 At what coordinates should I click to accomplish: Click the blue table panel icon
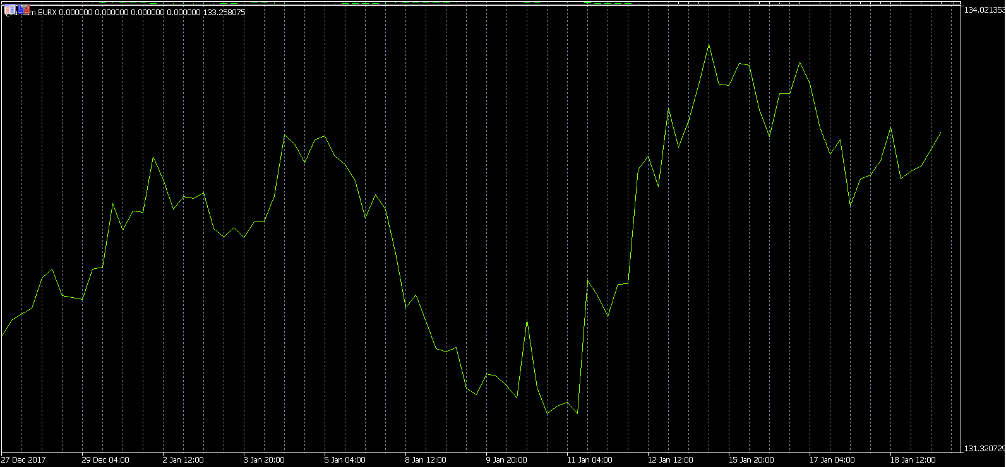pos(10,10)
